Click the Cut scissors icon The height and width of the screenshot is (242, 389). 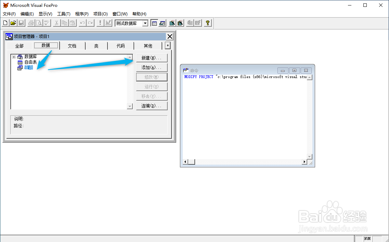tap(56, 23)
